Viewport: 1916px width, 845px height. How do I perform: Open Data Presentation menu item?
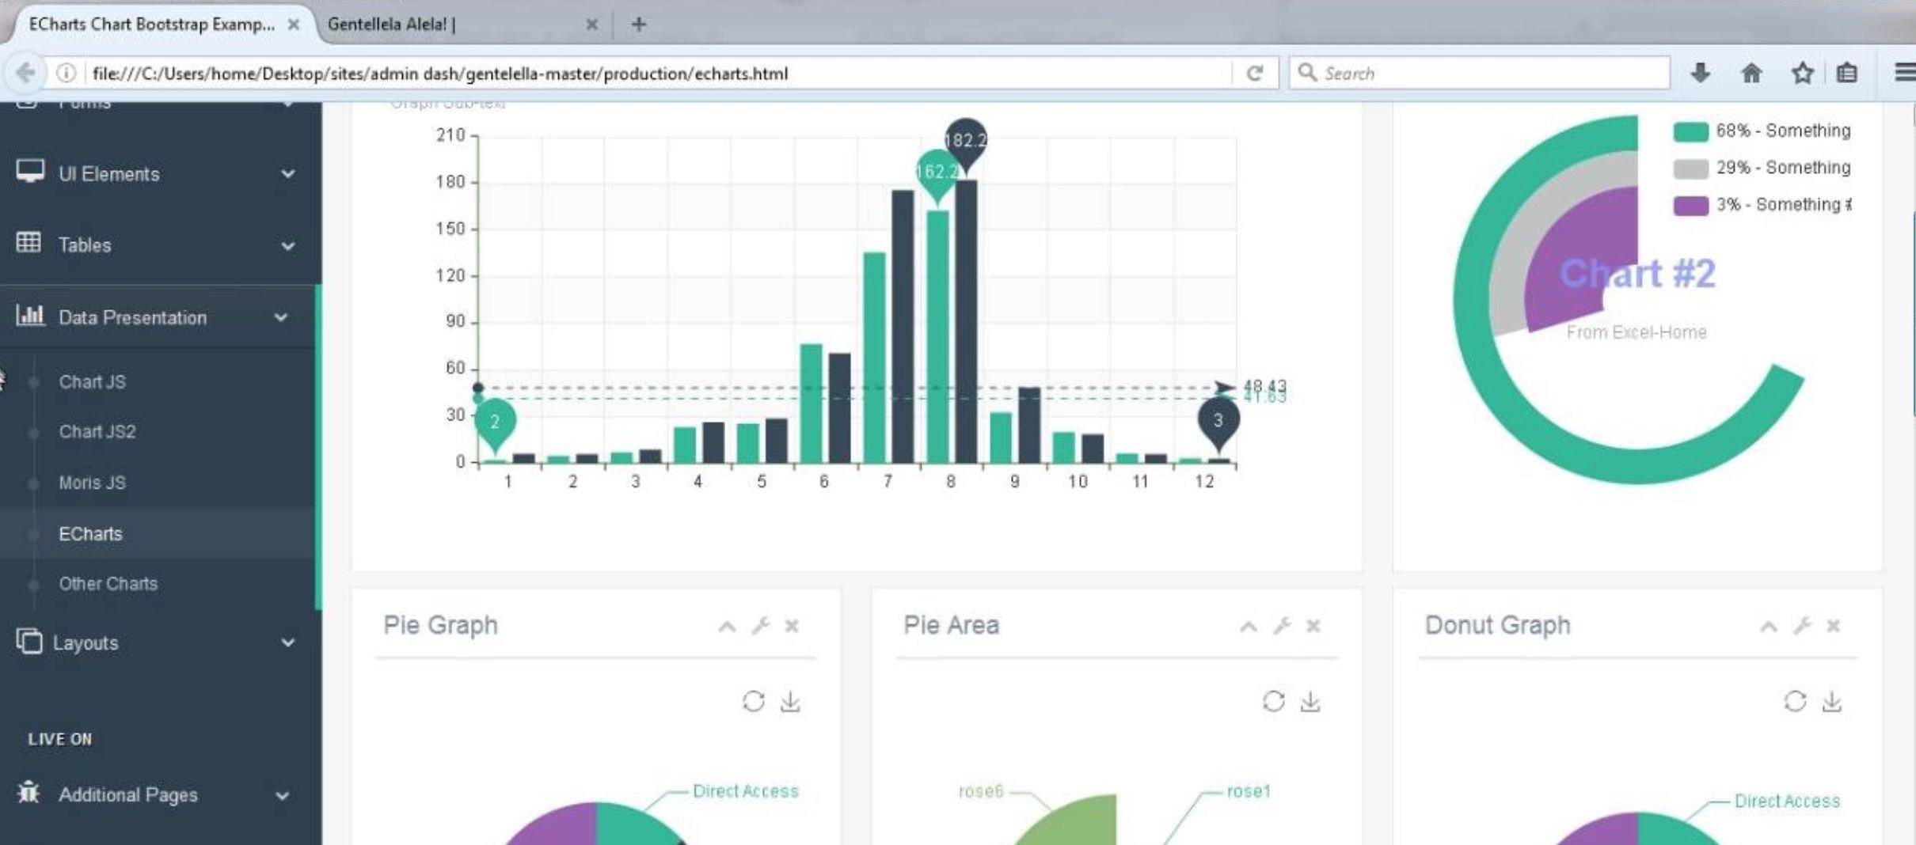coord(158,317)
